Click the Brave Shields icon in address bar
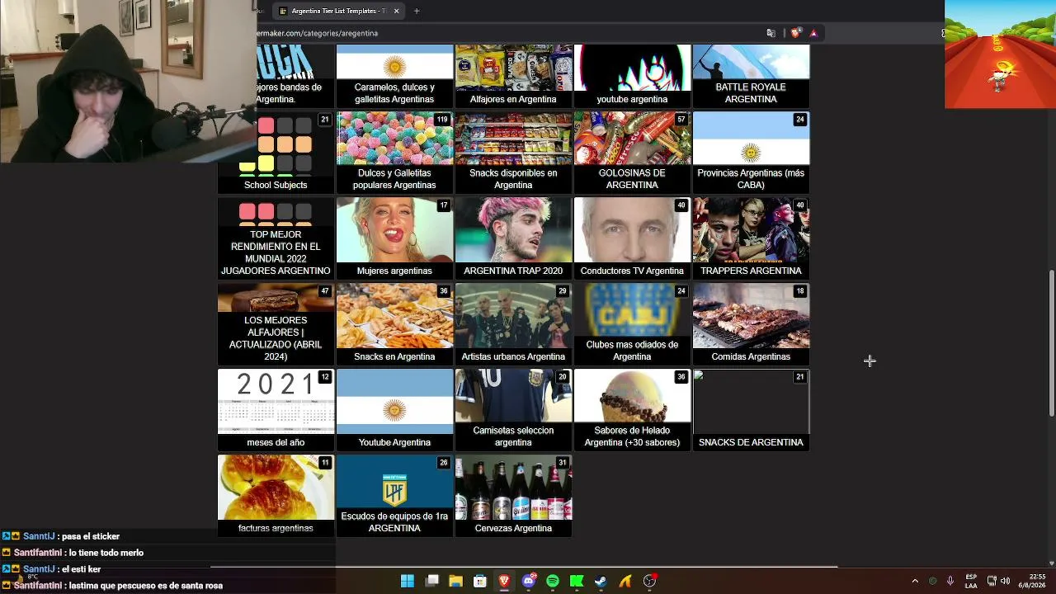The width and height of the screenshot is (1056, 594). tap(795, 33)
